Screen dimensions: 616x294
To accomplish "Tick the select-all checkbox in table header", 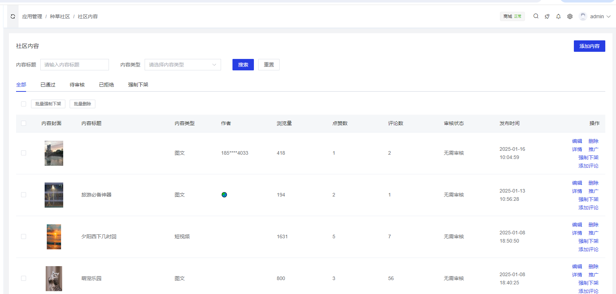I will [24, 123].
